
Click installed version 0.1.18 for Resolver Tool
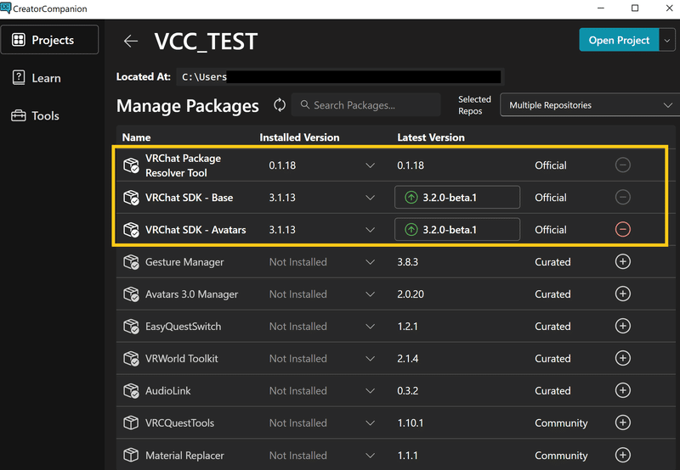[282, 165]
